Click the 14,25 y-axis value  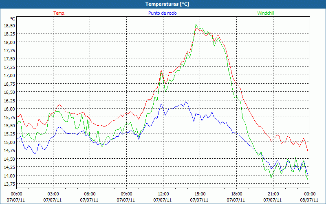tap(9, 167)
